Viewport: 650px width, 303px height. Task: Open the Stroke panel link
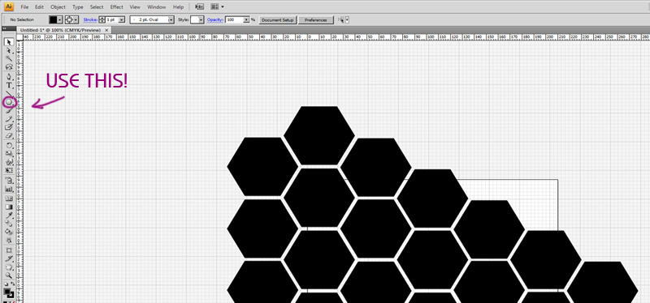coord(90,19)
